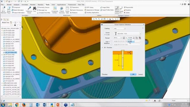Click Switch Dimensions
Screen dimensions: 190x107
pyautogui.click(x=77, y=10)
